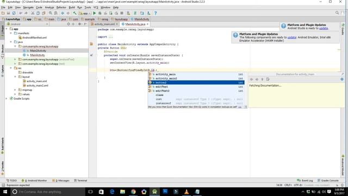Click the Paste toolbar icon
Screen dimensions: 348x196
[x=43, y=13]
